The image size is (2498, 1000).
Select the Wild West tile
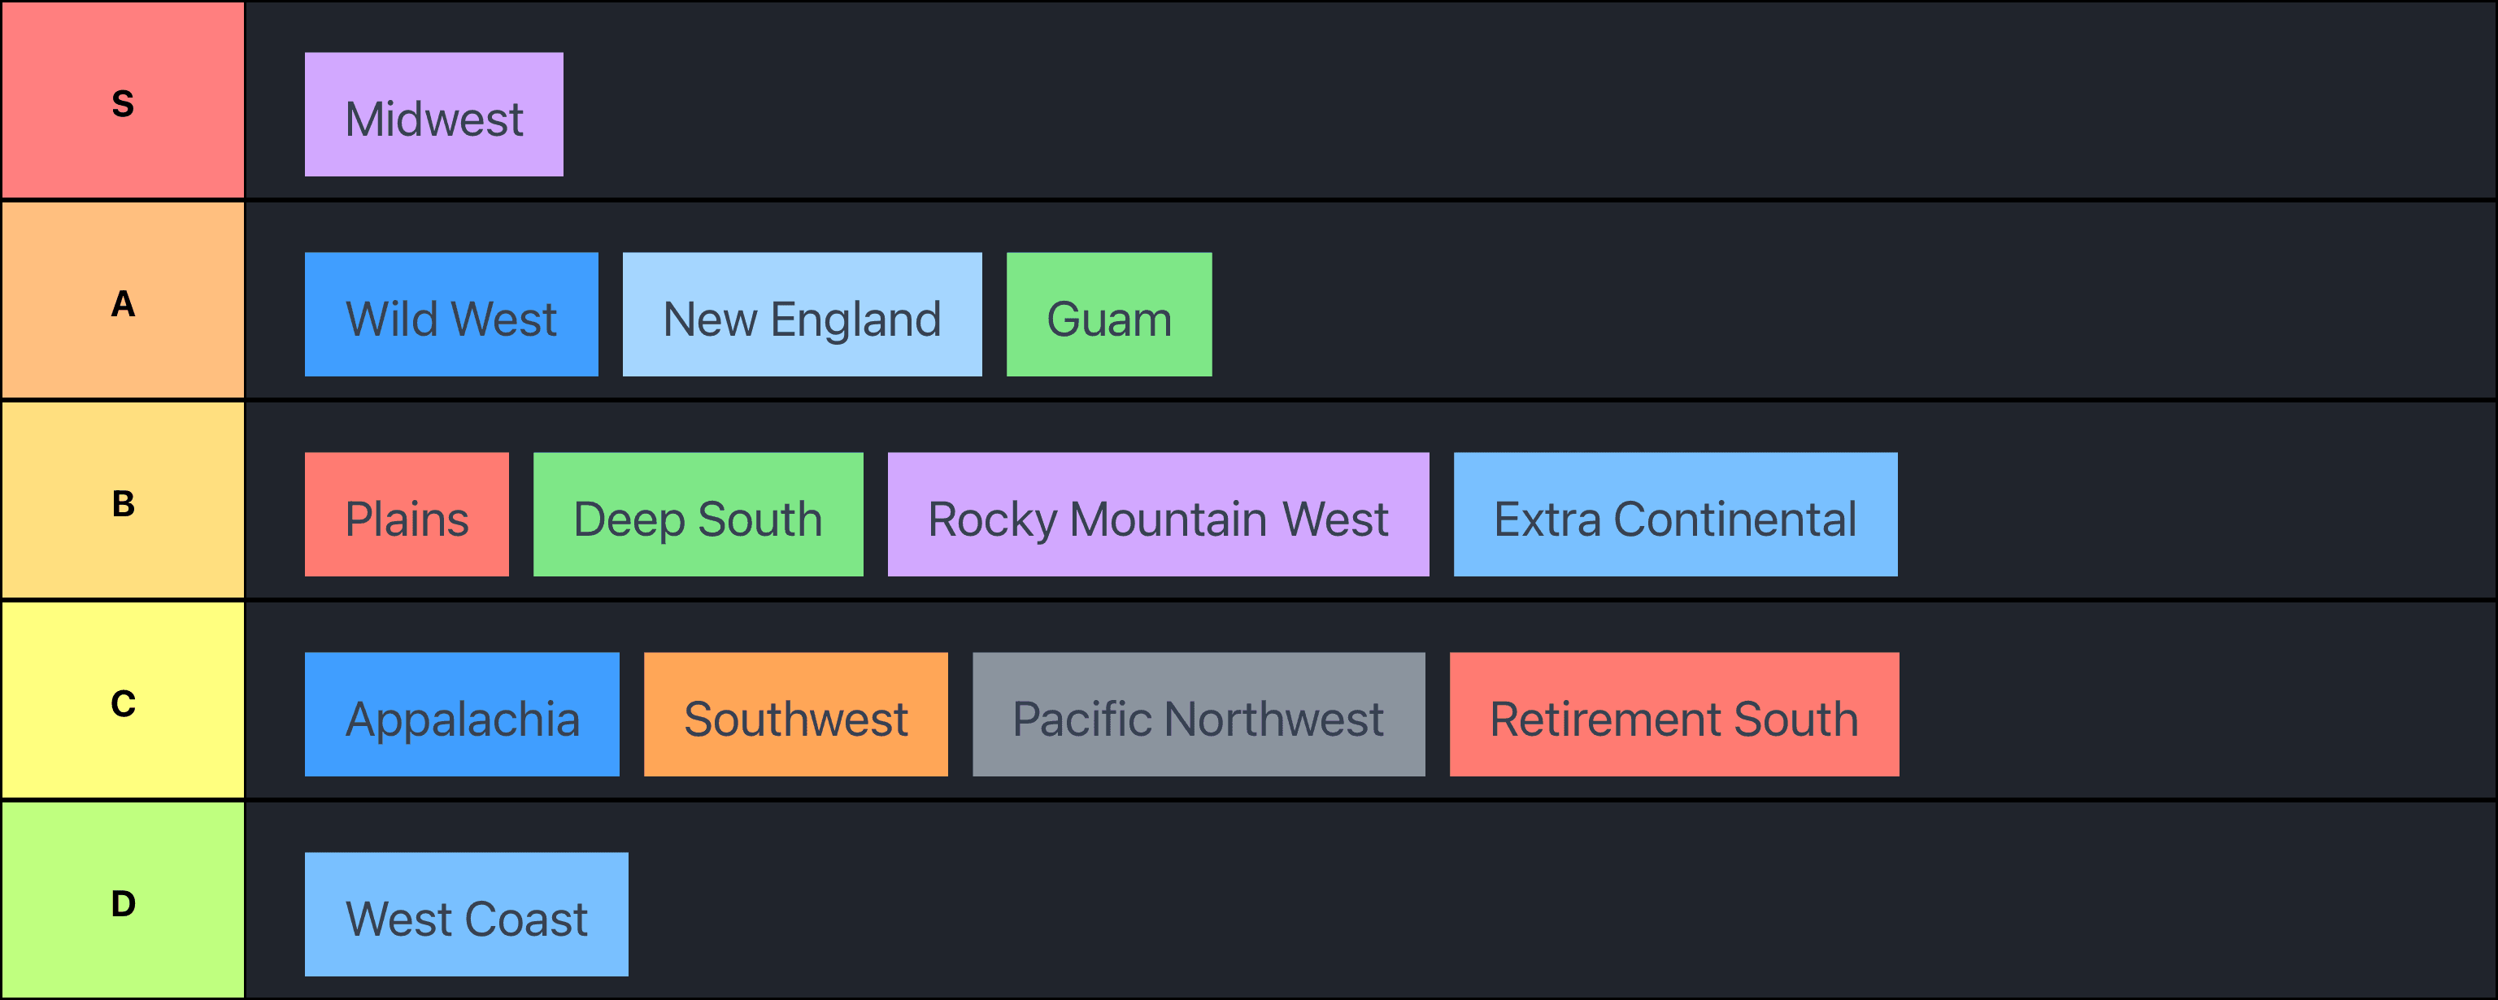(451, 315)
